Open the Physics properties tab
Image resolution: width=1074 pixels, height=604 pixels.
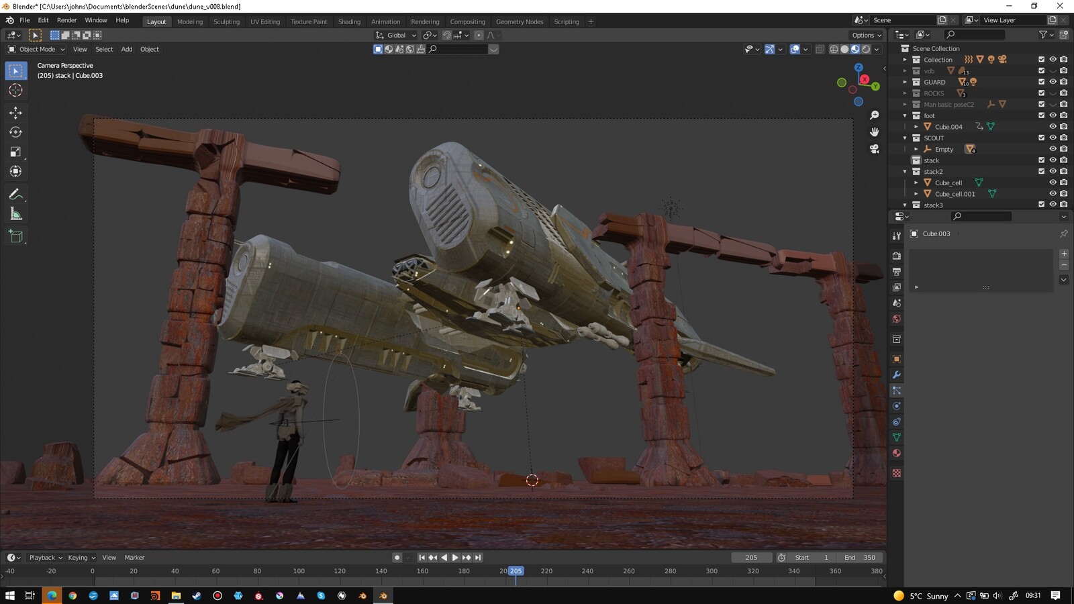[x=896, y=406]
